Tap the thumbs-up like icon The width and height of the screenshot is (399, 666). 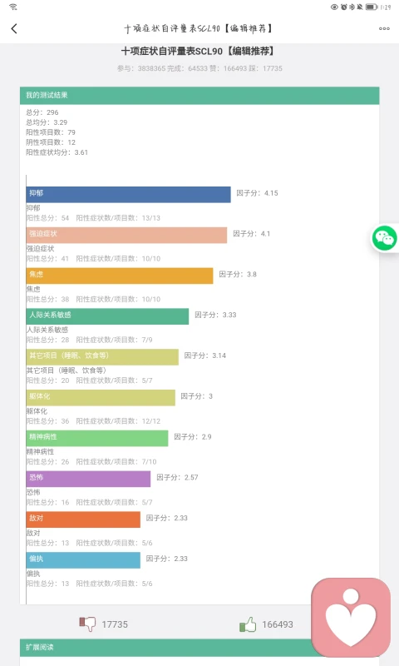click(248, 624)
